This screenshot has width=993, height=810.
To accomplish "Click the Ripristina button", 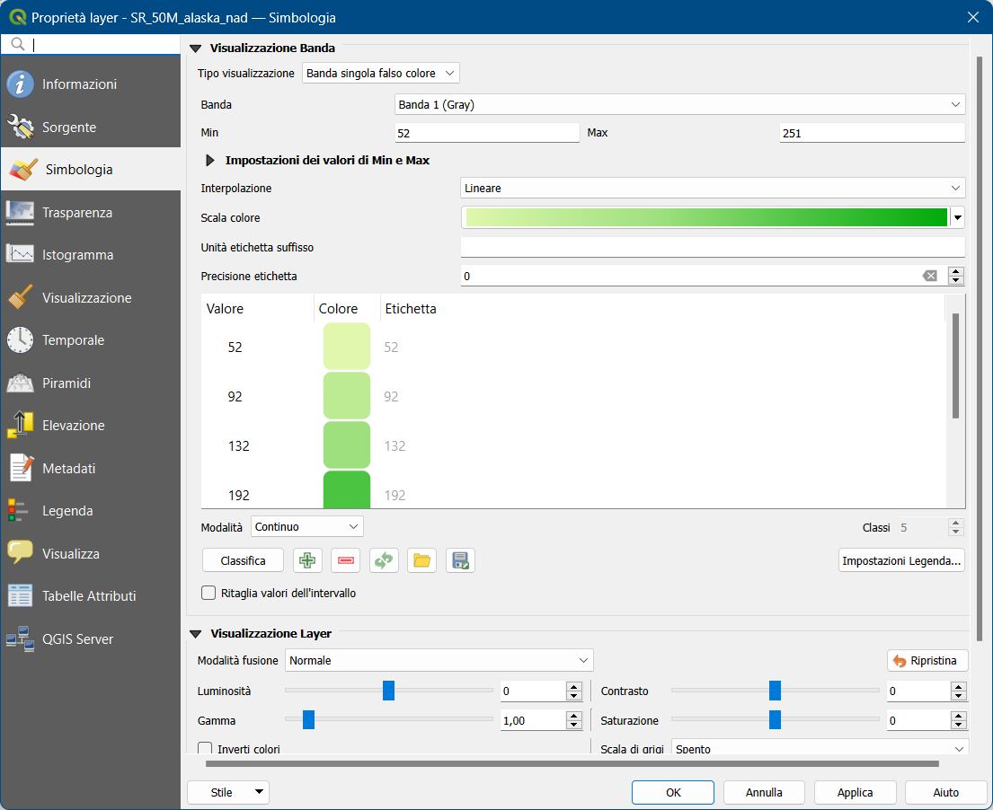I will point(927,661).
